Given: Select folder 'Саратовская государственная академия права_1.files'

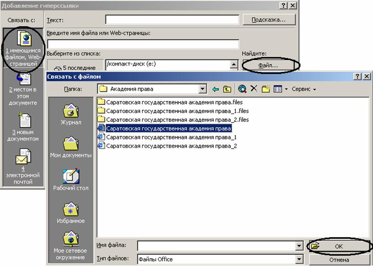Looking at the screenshot, I should click(173, 111).
